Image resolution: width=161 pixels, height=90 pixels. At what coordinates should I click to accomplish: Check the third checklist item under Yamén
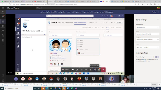pyautogui.click(x=78, y=44)
